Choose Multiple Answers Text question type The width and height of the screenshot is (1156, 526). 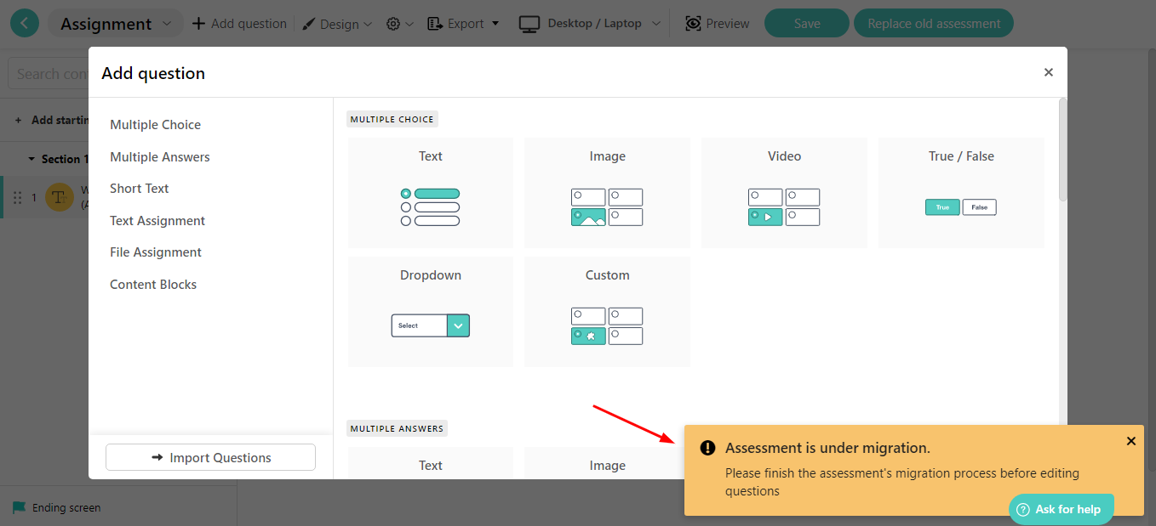[x=431, y=463]
